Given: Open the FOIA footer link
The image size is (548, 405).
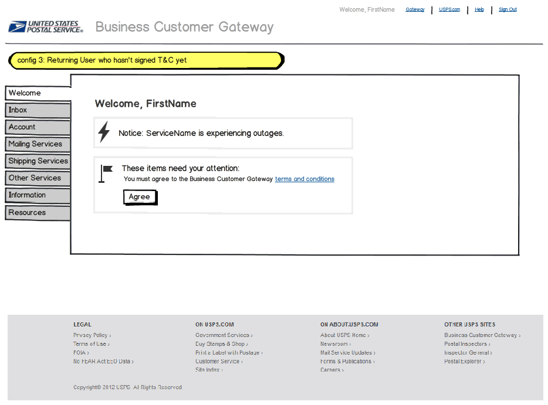Looking at the screenshot, I should 81,353.
